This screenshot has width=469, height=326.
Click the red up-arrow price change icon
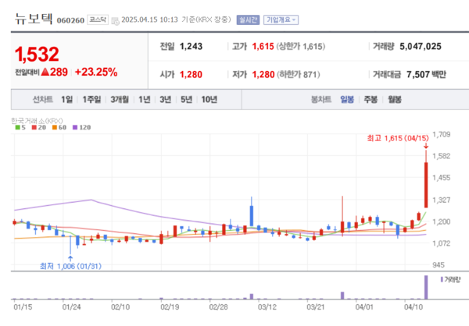57,72
